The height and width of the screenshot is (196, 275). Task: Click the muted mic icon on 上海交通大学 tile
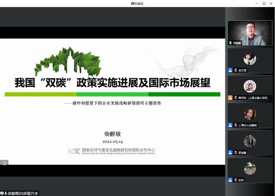point(236,98)
